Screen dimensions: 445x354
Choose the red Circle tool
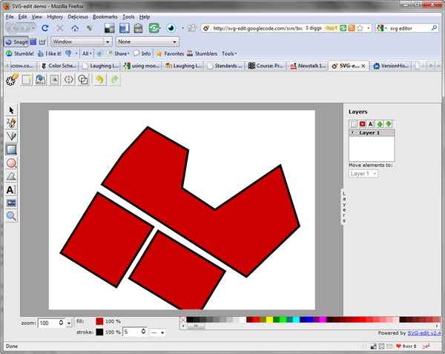[x=11, y=163]
